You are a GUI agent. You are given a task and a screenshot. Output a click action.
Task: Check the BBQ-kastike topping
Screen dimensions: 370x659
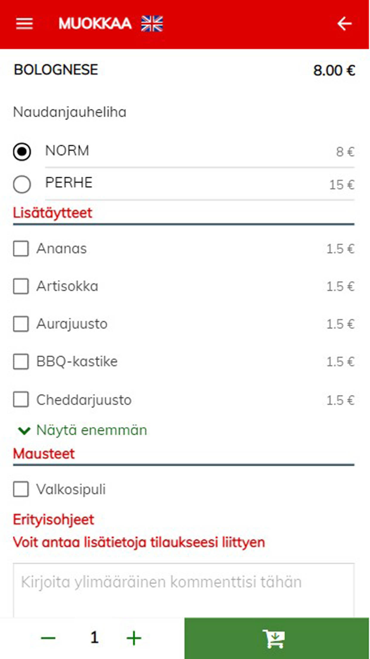pyautogui.click(x=21, y=362)
